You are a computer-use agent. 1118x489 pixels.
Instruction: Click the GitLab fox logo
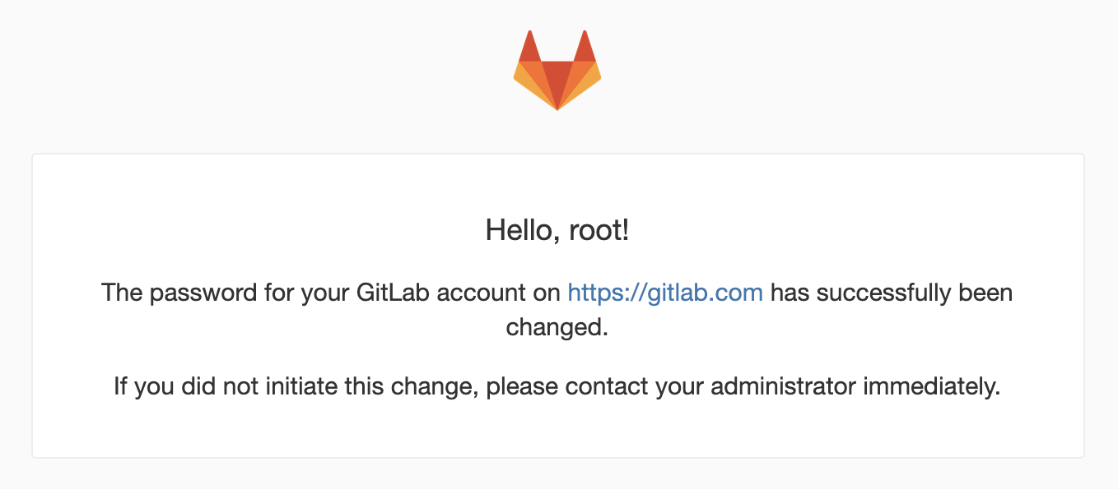pyautogui.click(x=557, y=71)
